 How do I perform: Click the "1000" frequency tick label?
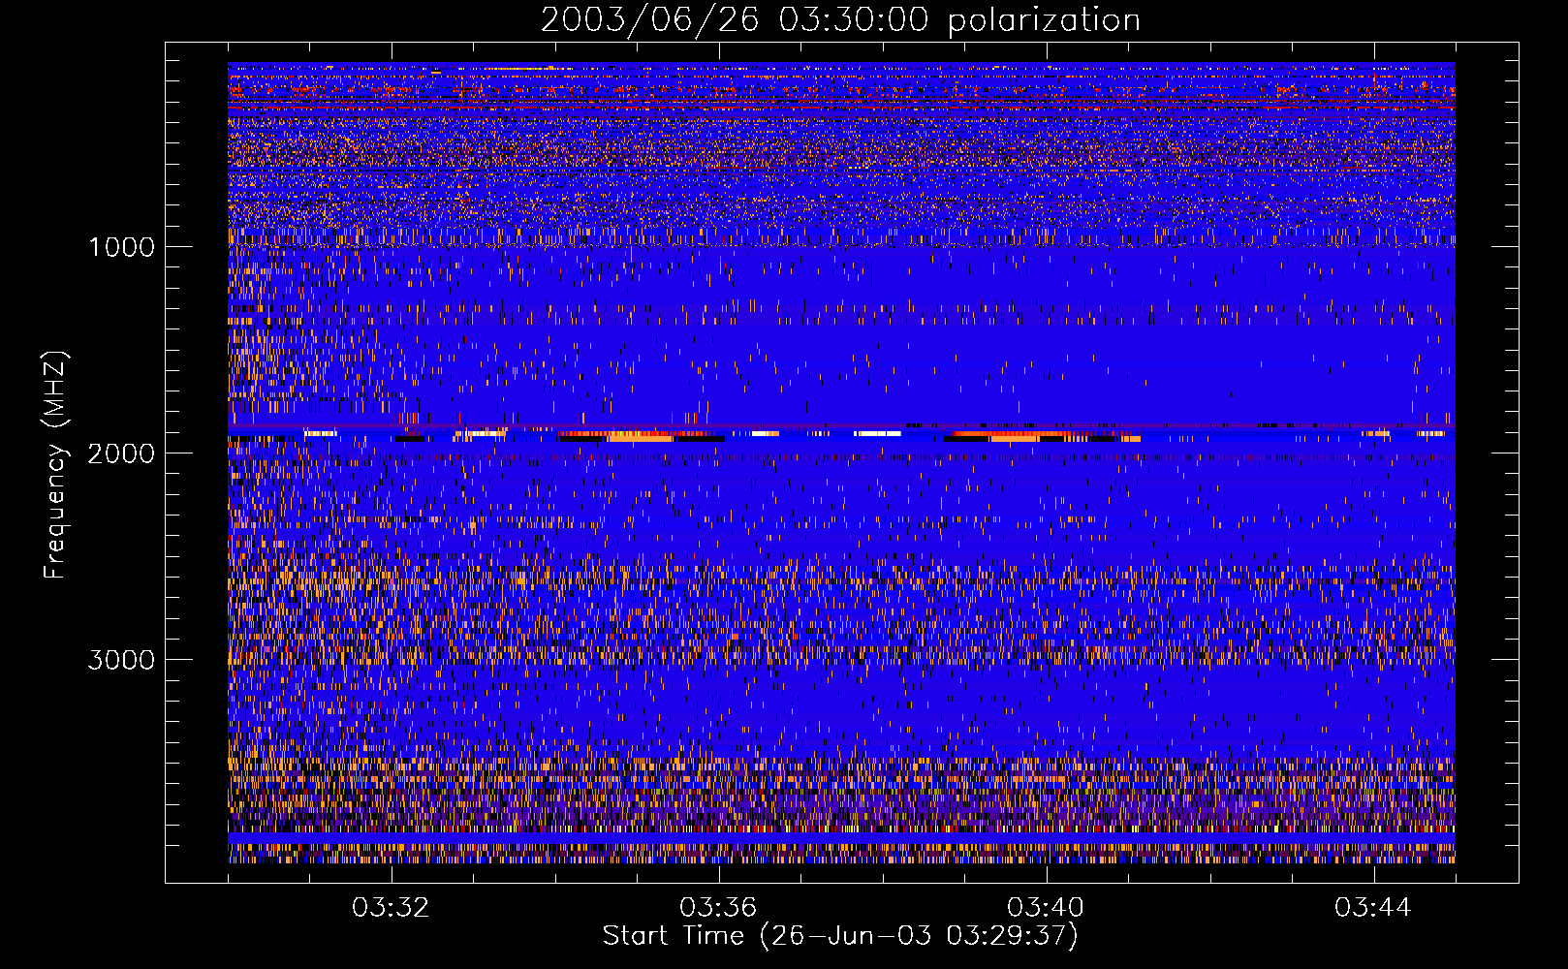click(x=121, y=247)
